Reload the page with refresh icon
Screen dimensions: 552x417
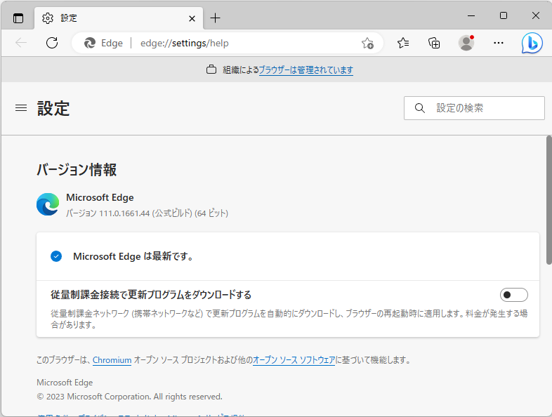[x=52, y=43]
